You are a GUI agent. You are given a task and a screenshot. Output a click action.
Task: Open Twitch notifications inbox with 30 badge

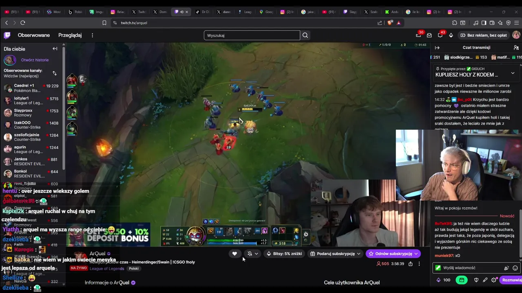click(x=418, y=35)
